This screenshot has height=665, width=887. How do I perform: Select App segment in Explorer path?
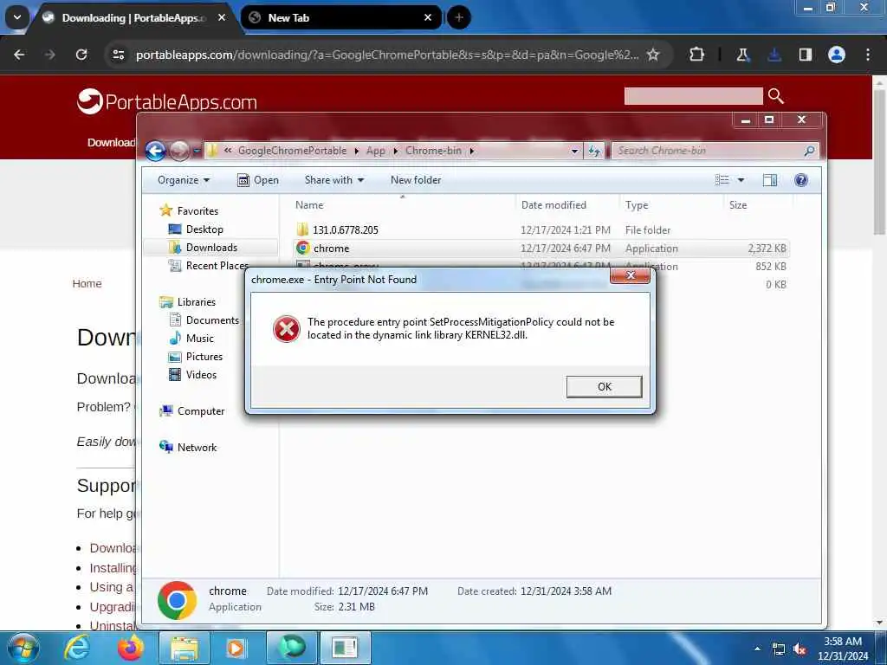coord(376,151)
